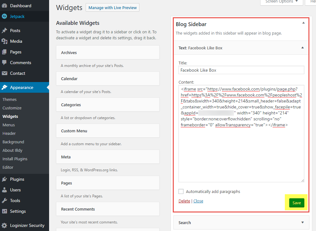Open the Plugins menu

25,179
